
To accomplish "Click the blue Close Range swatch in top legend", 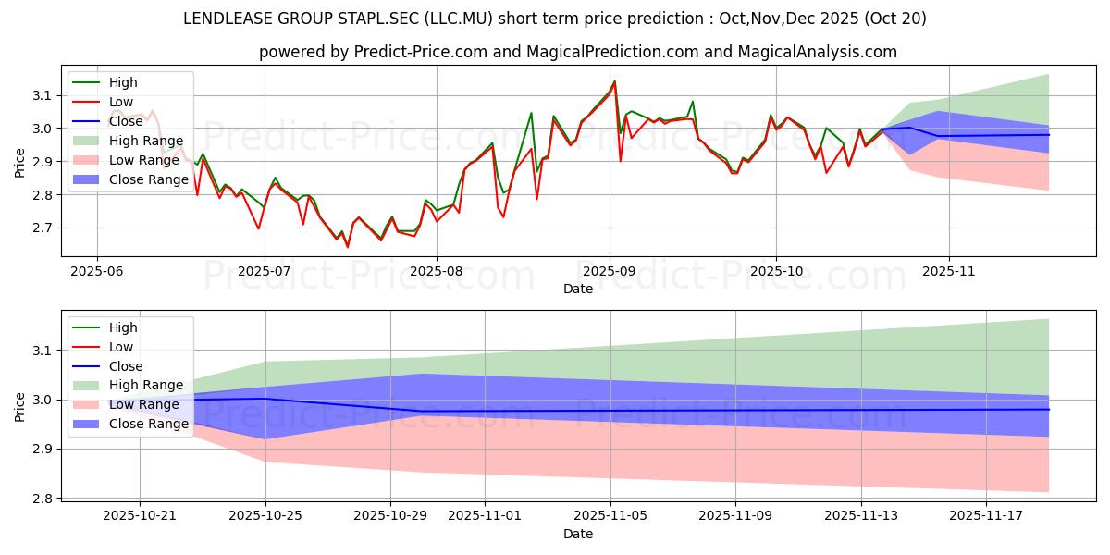I will tap(88, 179).
